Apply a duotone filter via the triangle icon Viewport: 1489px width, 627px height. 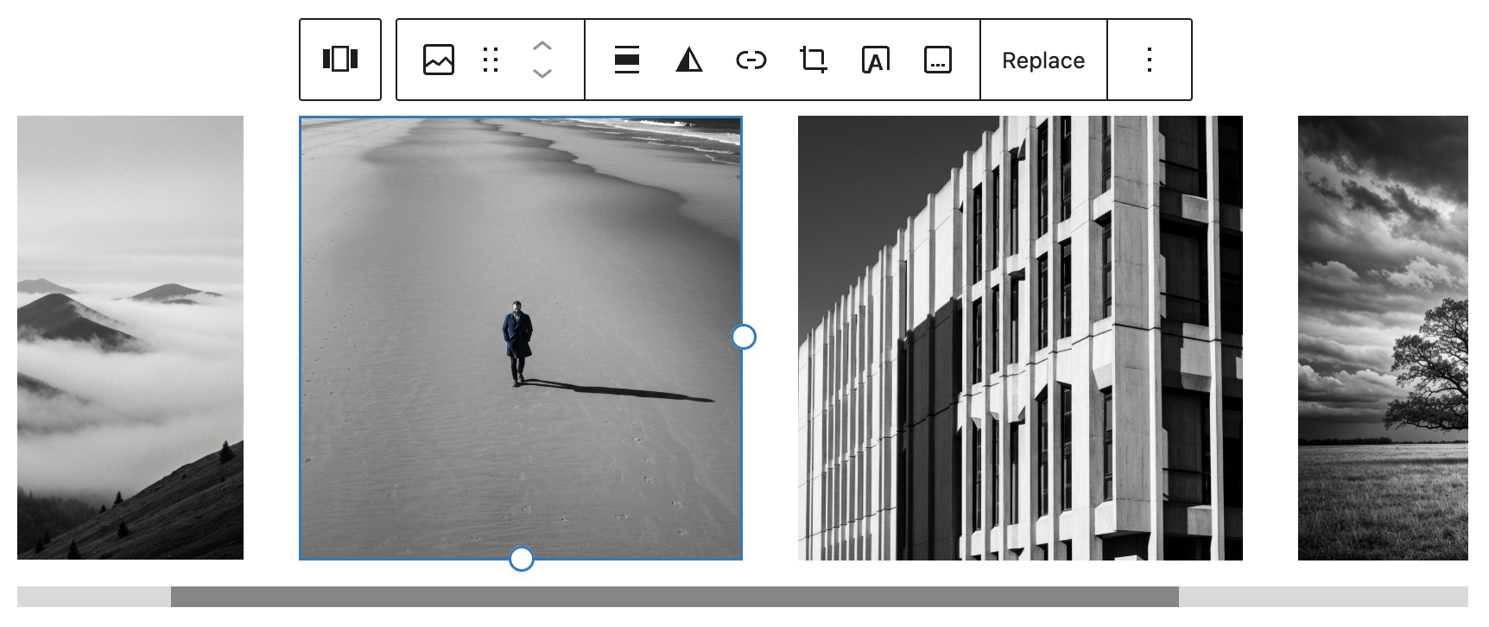[x=688, y=60]
